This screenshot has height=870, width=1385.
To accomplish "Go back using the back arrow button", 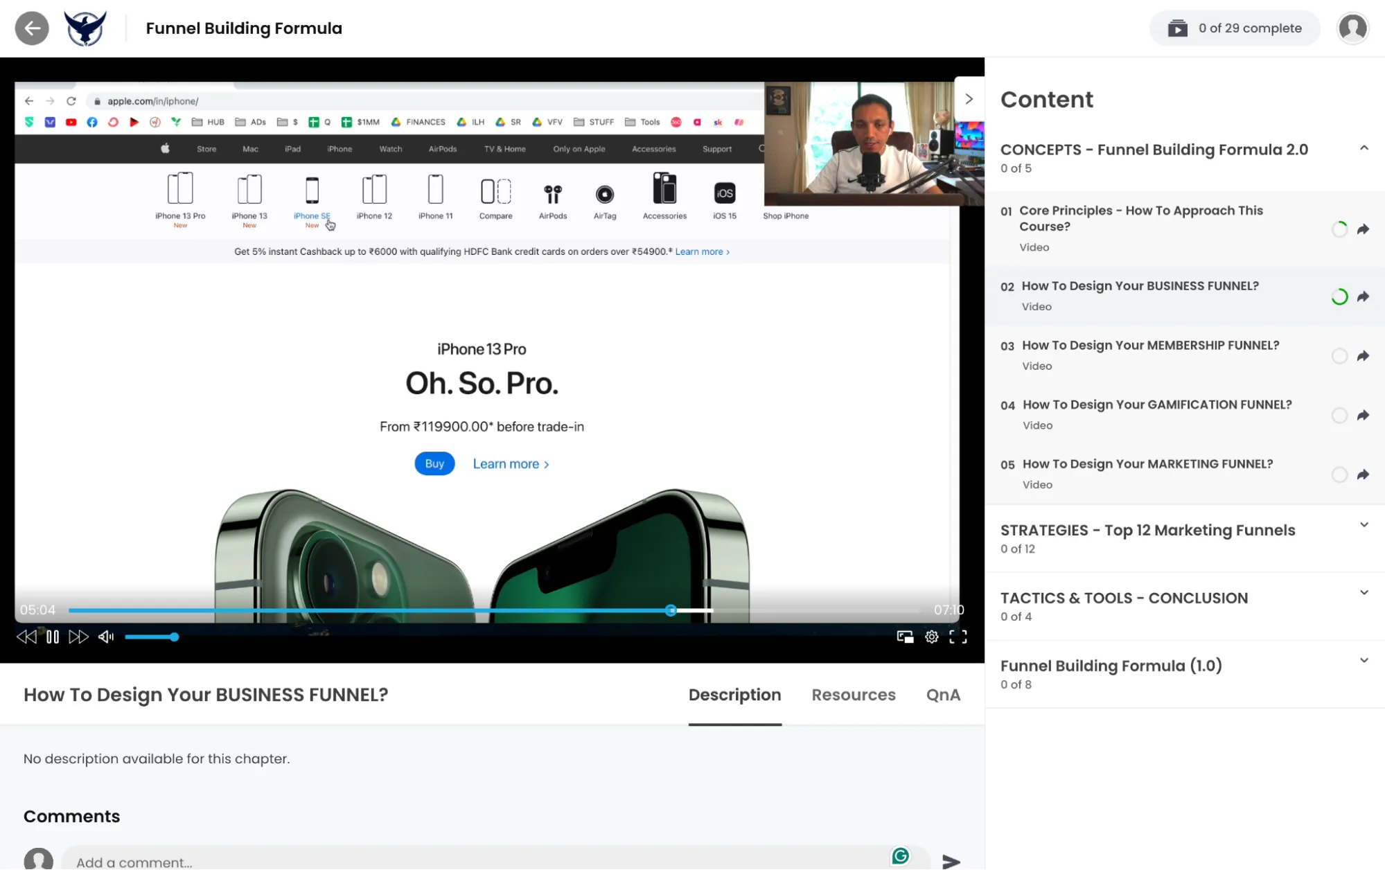I will [x=32, y=28].
